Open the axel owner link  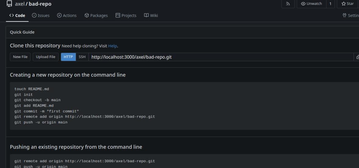click(20, 4)
